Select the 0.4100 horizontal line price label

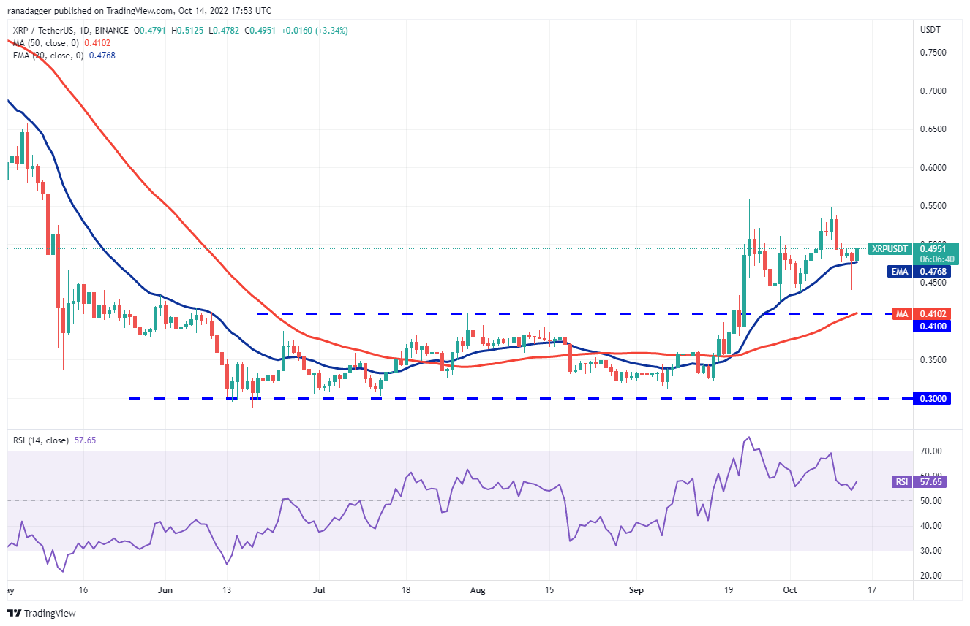933,327
